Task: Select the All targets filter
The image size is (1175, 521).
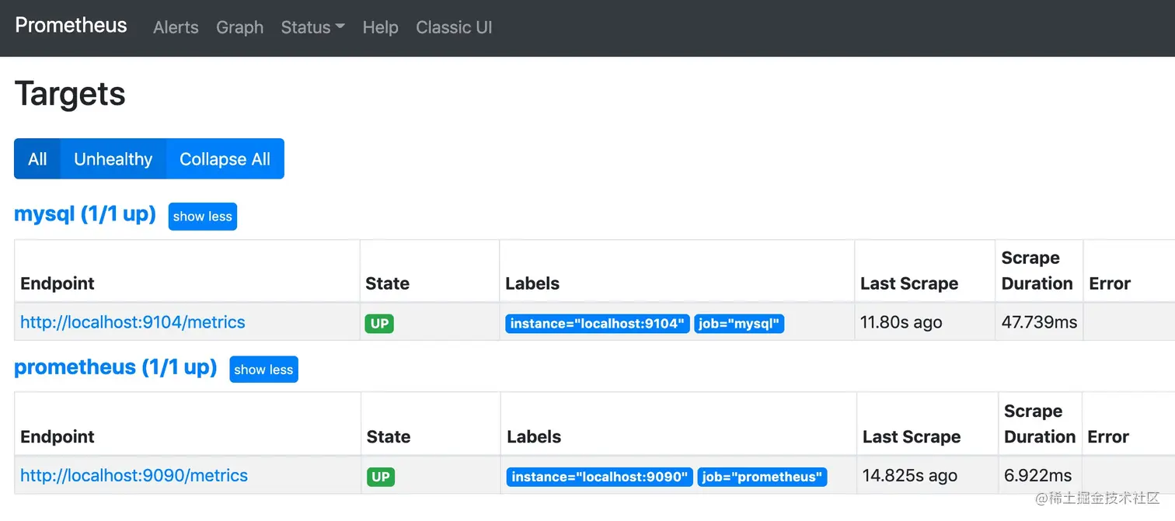Action: coord(37,159)
